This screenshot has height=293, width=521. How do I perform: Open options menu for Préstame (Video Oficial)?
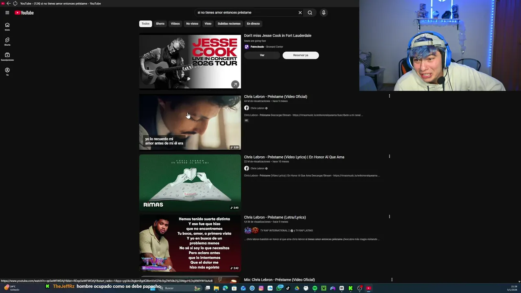[389, 96]
